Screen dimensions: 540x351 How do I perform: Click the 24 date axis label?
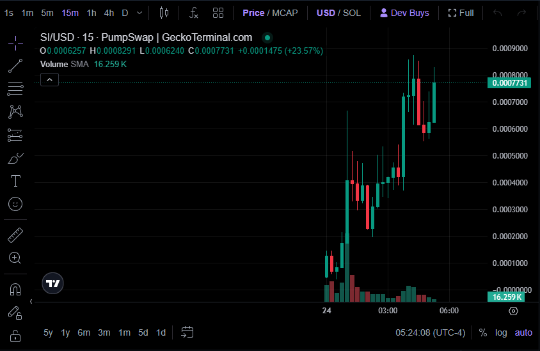(326, 311)
